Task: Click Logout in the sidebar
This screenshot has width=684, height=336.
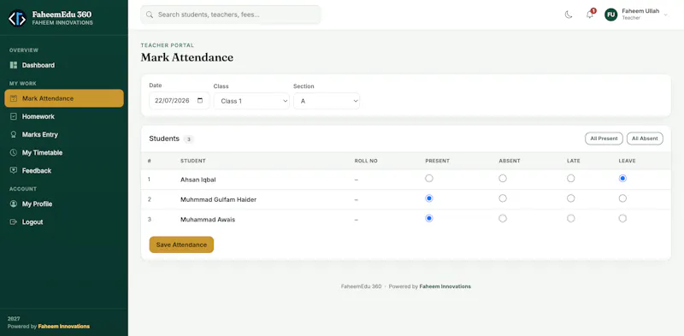Action: point(64,221)
